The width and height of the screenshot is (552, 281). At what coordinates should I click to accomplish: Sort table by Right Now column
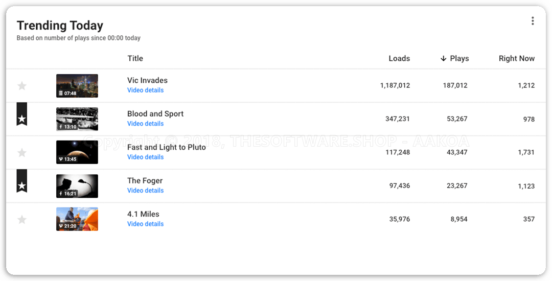coord(516,59)
